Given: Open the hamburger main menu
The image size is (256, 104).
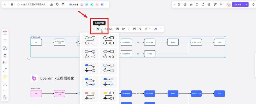Looking at the screenshot, I should (12, 4).
